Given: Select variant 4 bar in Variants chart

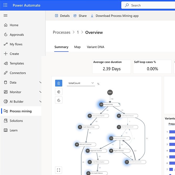Looking at the screenshot, I should pos(172,151).
